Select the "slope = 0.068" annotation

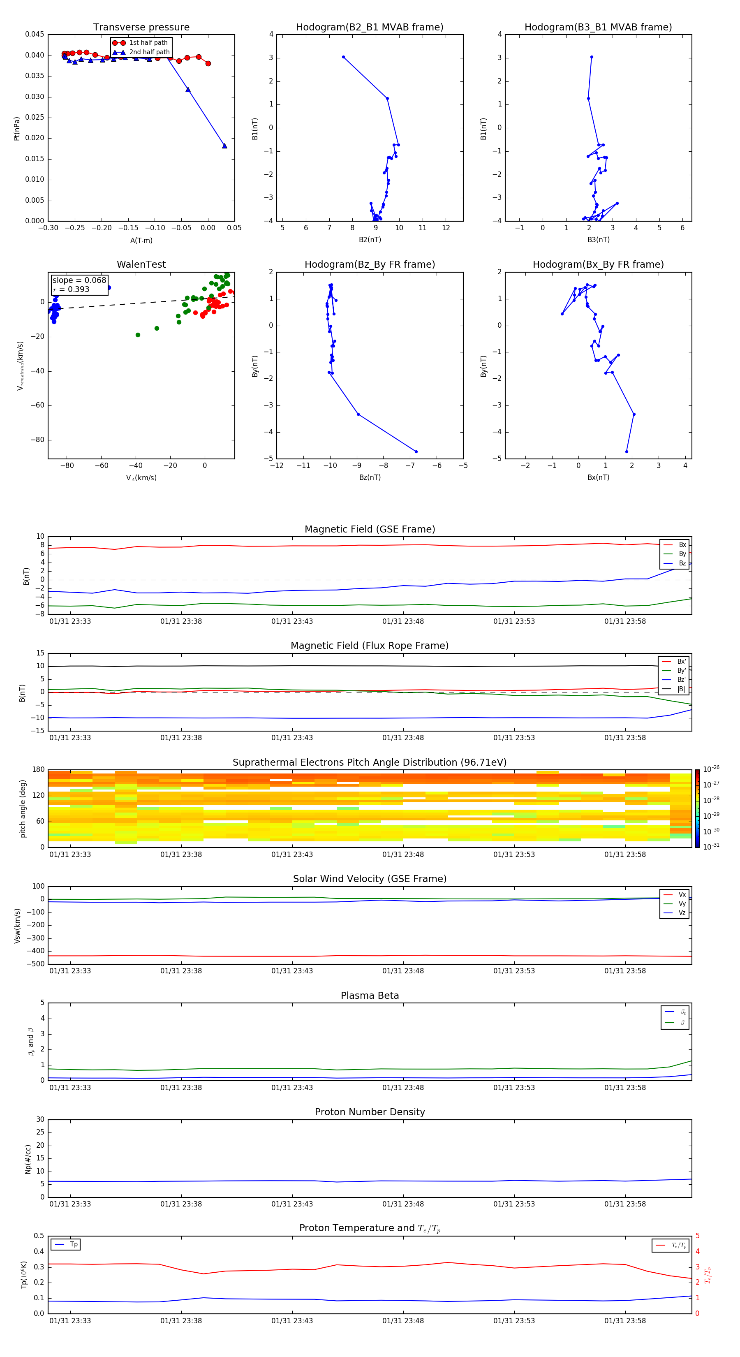click(x=79, y=280)
